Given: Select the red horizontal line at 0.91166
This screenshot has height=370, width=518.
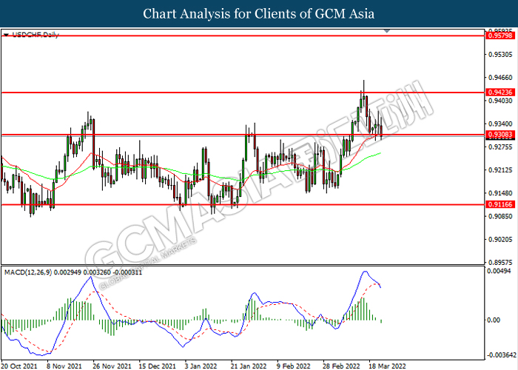Looking at the screenshot, I should point(243,204).
